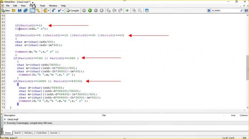Click the gray debug-on-history round icon
The width and height of the screenshot is (249, 139).
[84, 11]
